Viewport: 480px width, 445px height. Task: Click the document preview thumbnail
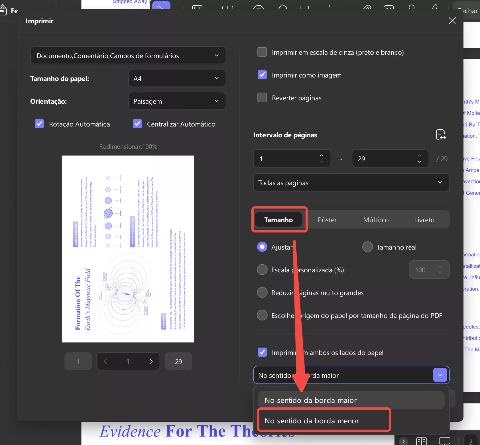(128, 249)
